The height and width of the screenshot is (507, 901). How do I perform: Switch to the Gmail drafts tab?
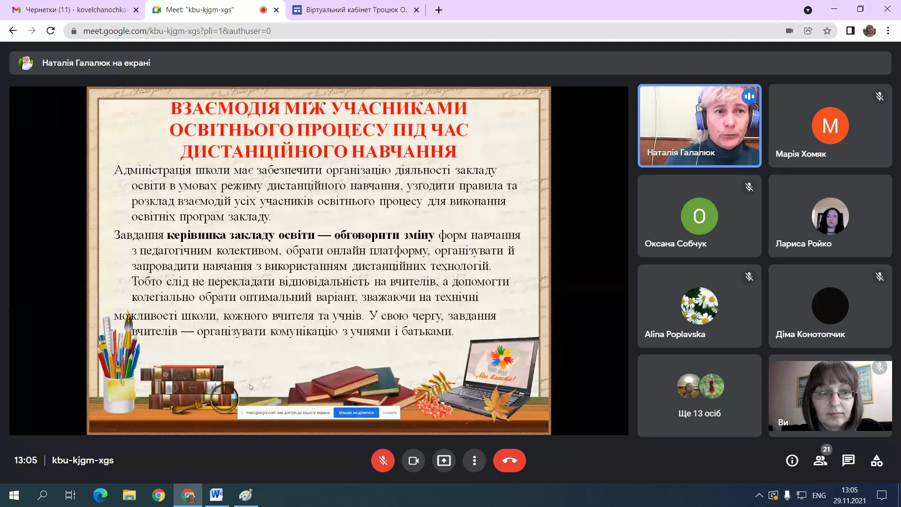point(75,10)
